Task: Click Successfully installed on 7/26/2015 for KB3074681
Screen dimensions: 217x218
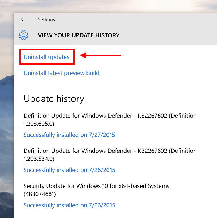Action: point(69,205)
